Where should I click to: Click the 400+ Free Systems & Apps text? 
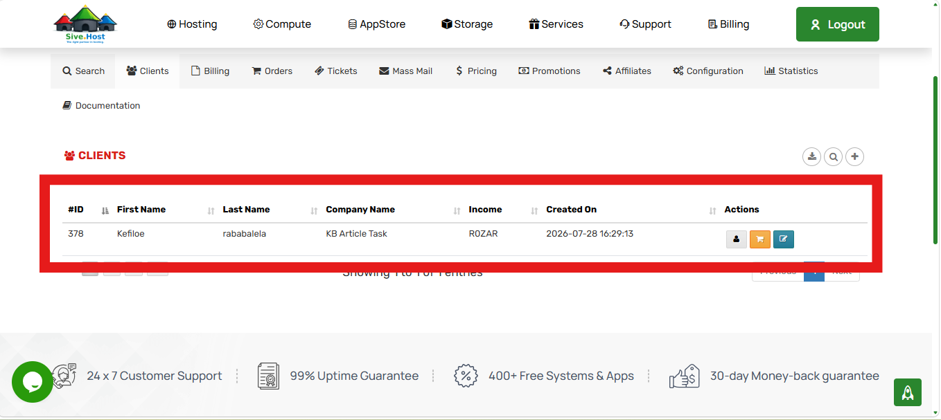[561, 376]
